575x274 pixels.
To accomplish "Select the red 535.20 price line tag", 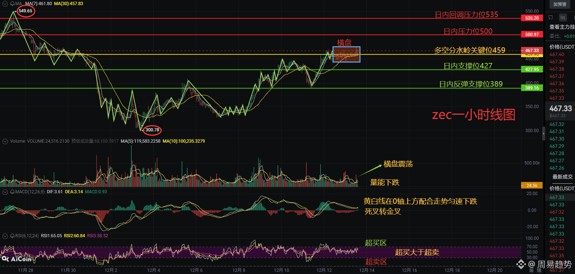I will click(x=532, y=18).
